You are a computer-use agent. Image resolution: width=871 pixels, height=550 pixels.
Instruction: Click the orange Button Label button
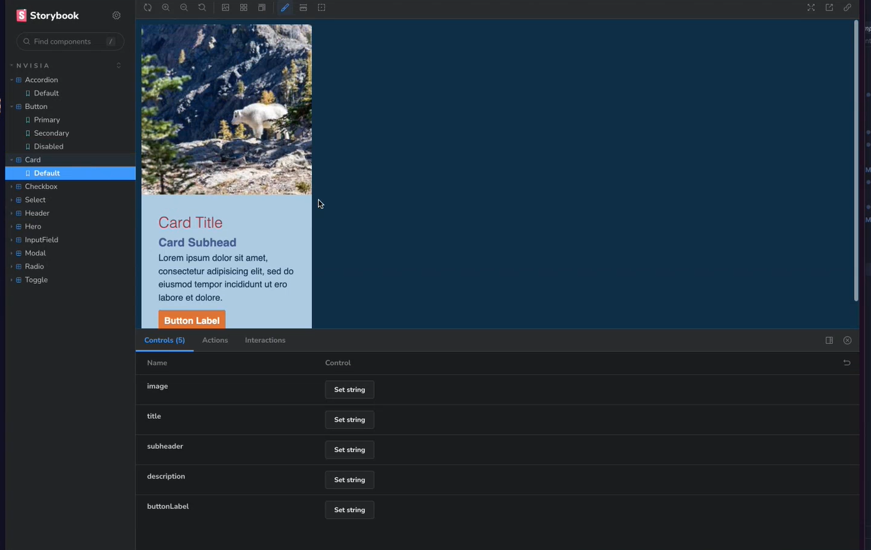(x=192, y=320)
